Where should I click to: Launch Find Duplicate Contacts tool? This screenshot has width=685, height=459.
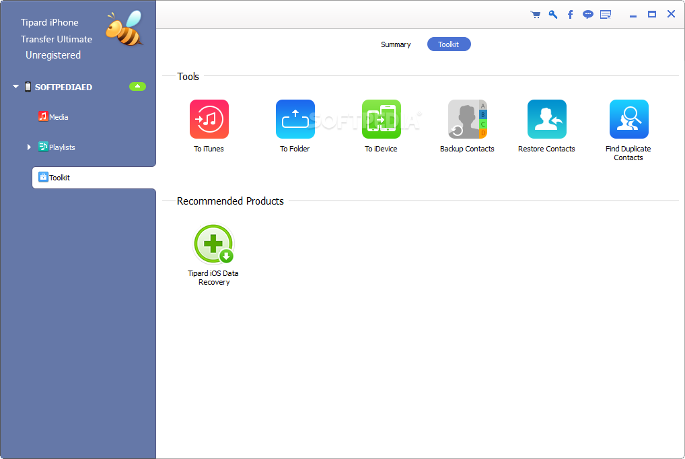(x=628, y=119)
